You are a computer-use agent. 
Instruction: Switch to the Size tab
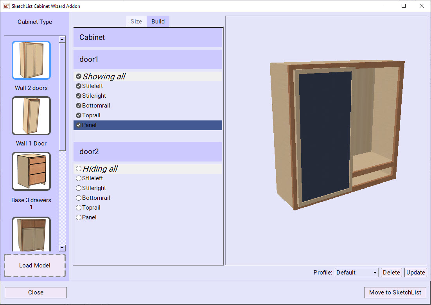[x=136, y=22]
